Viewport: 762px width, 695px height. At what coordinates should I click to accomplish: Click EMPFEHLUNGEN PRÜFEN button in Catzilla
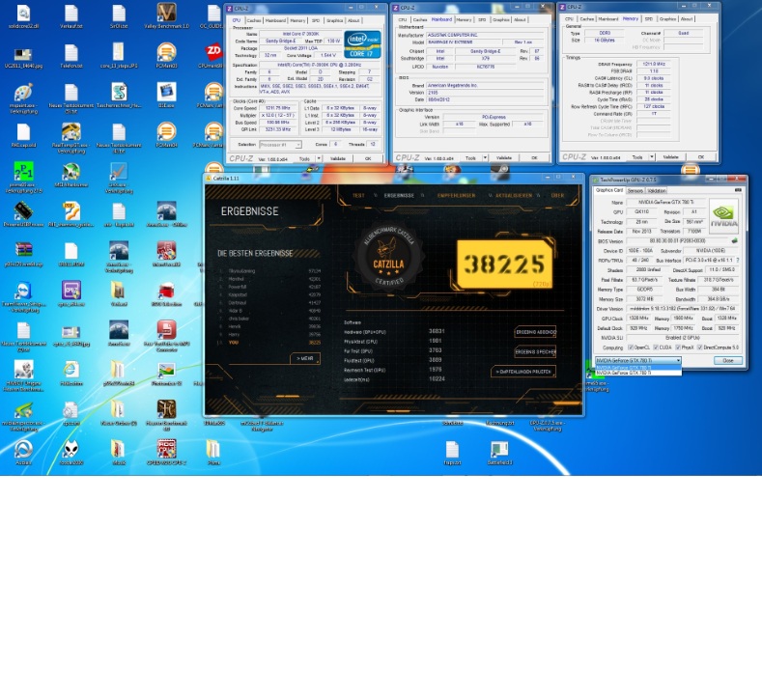523,372
